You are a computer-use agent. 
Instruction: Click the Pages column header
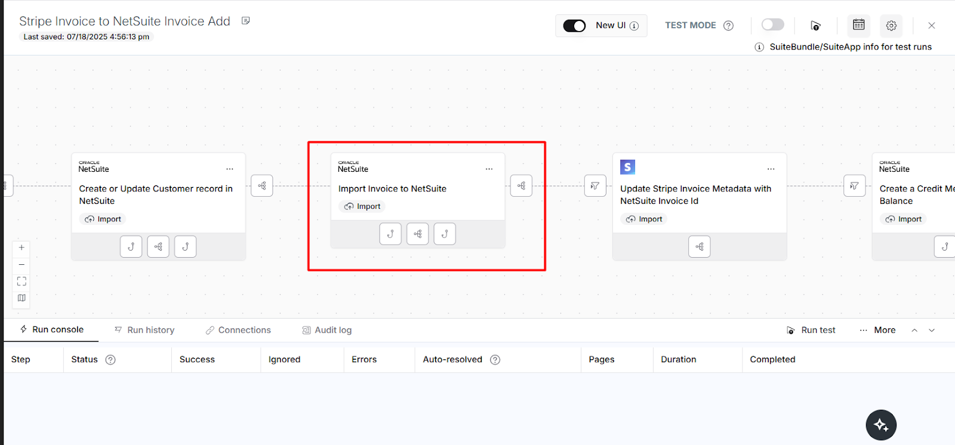pyautogui.click(x=602, y=359)
